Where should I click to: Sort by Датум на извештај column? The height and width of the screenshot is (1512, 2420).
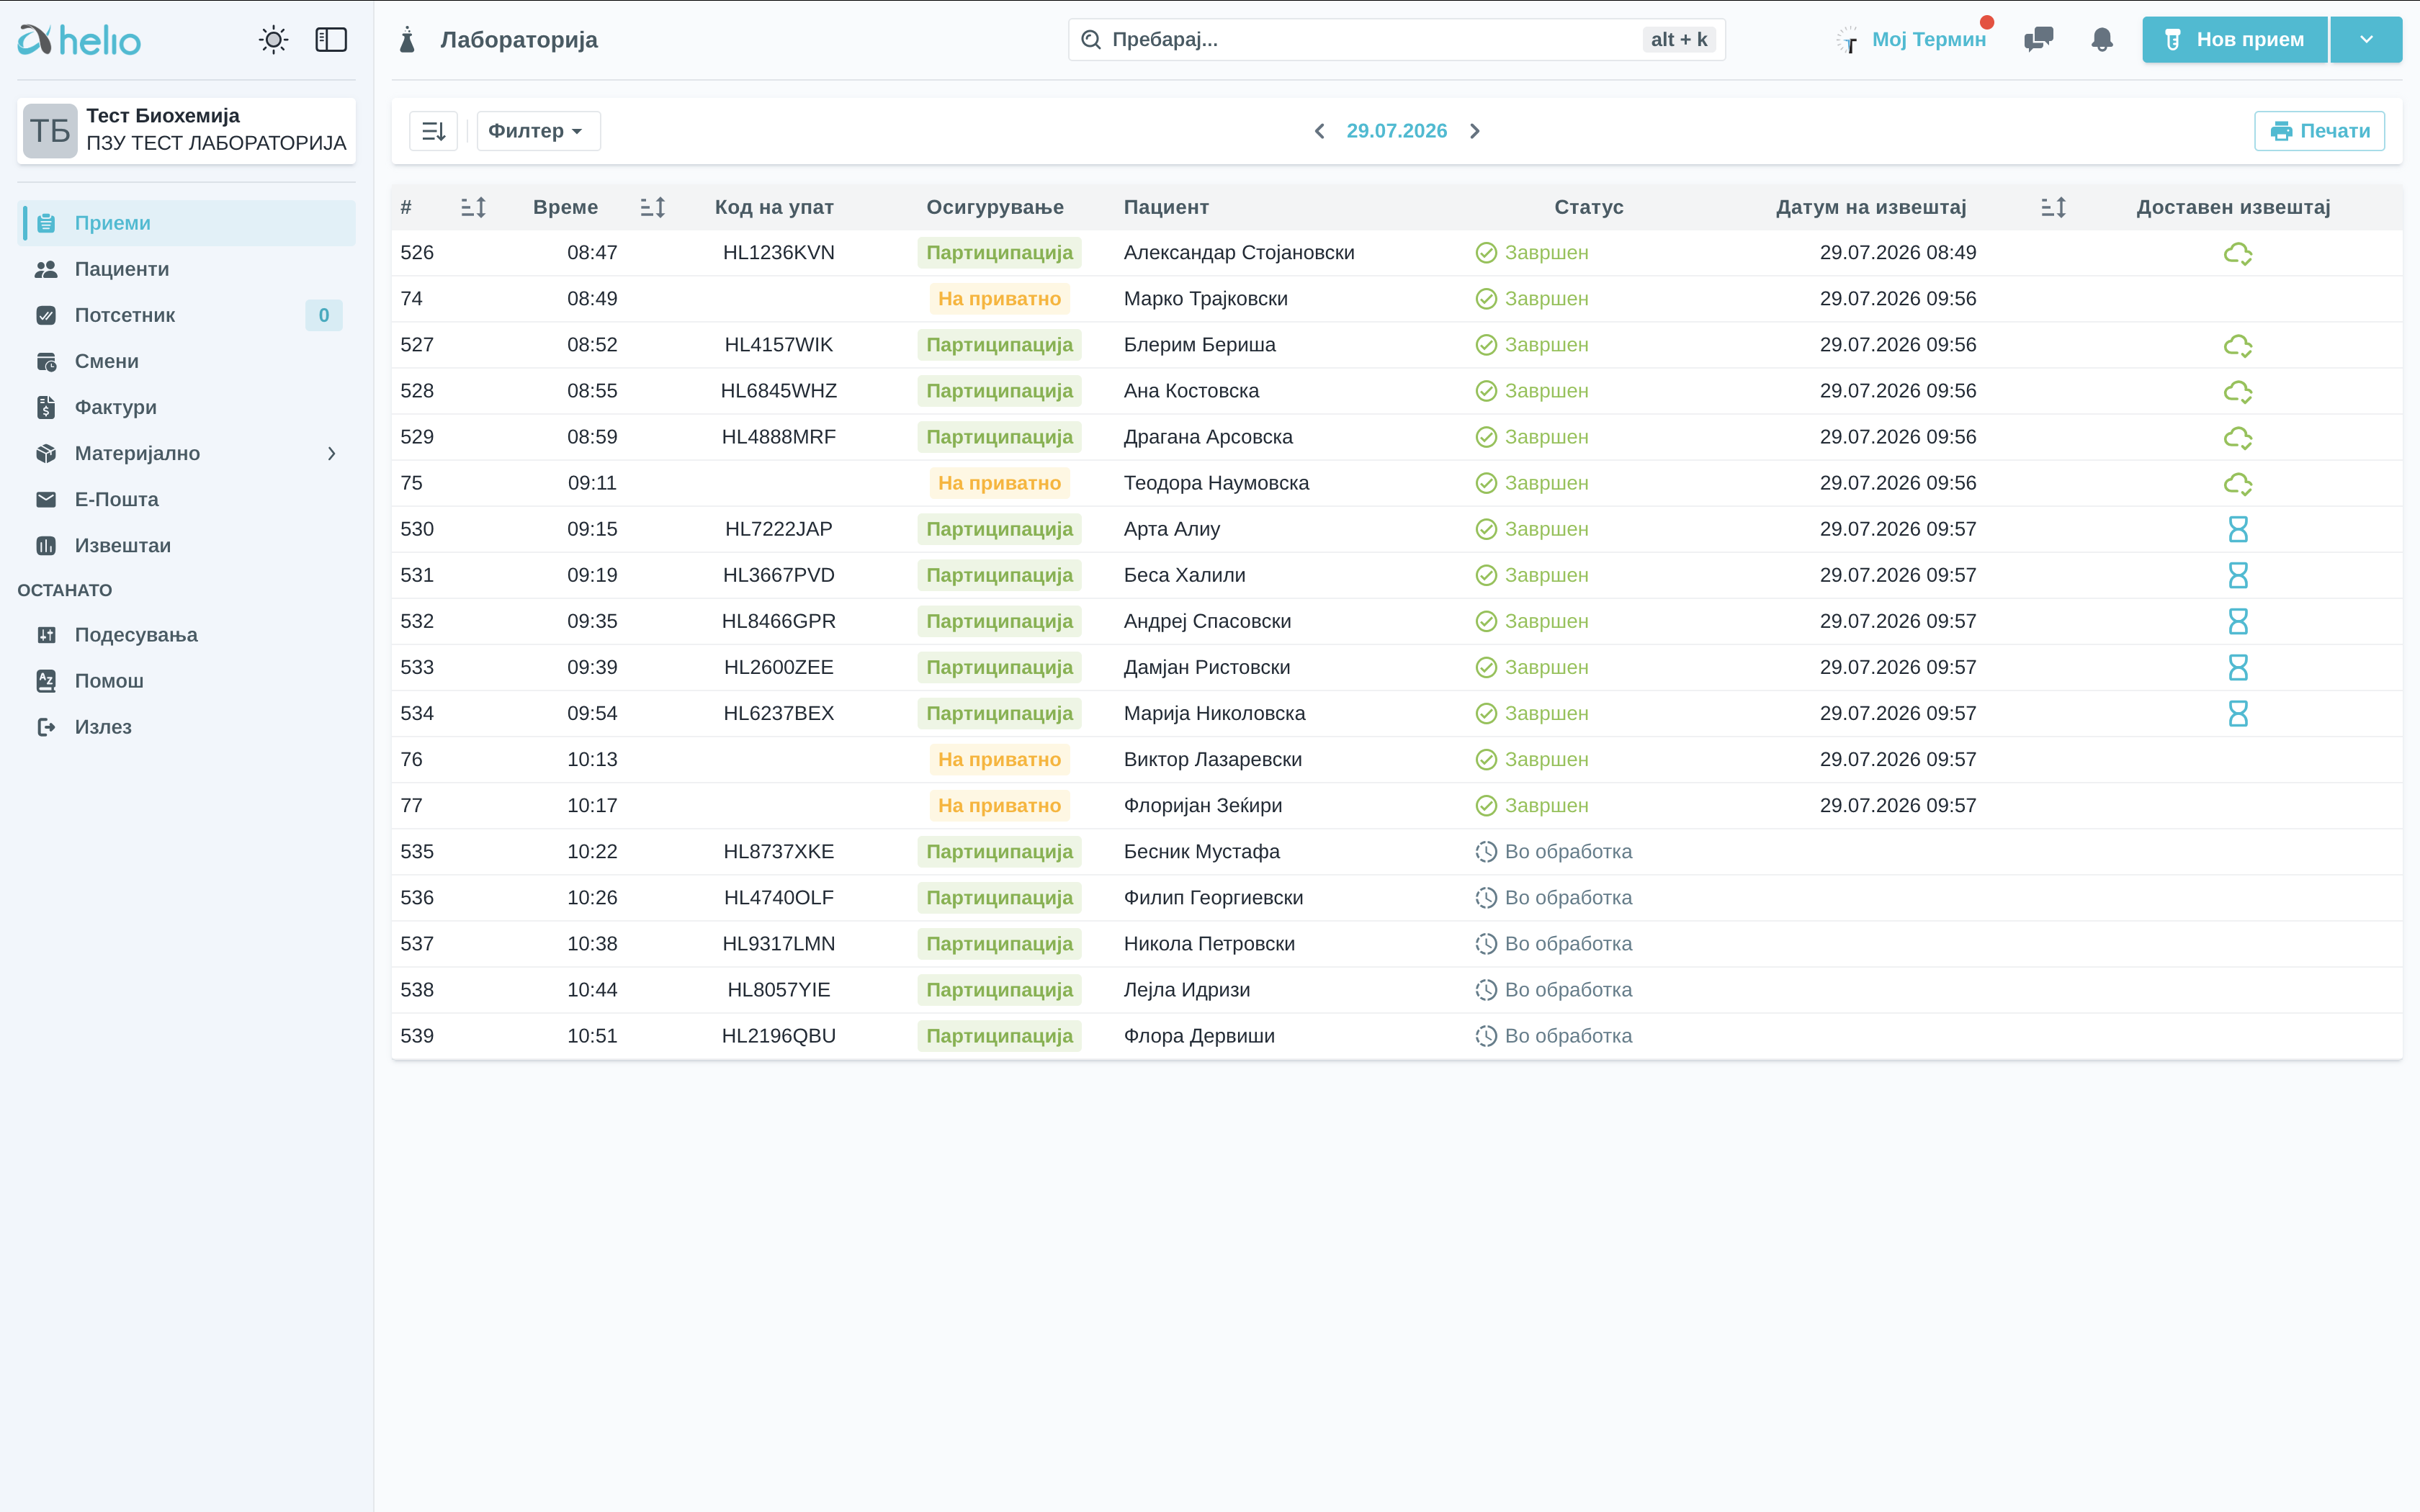point(2053,207)
